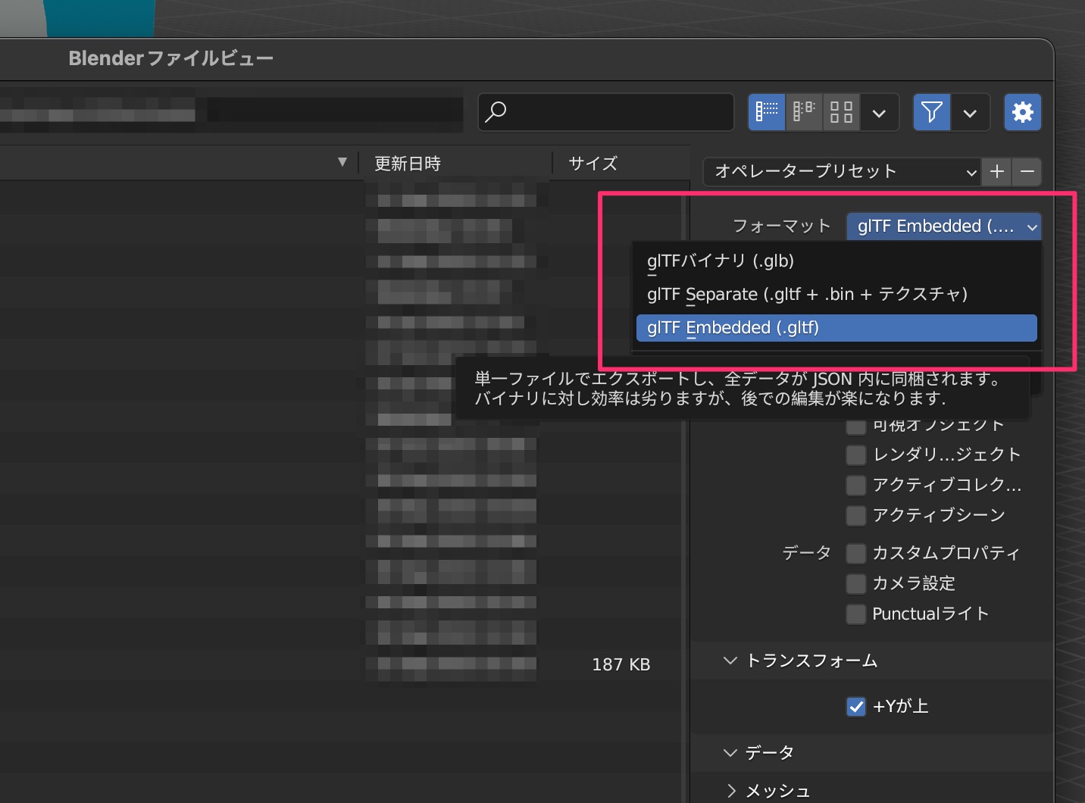Screen dimensions: 1085x803
Task: Open the オペレータープリセット dropdown
Action: 841,172
